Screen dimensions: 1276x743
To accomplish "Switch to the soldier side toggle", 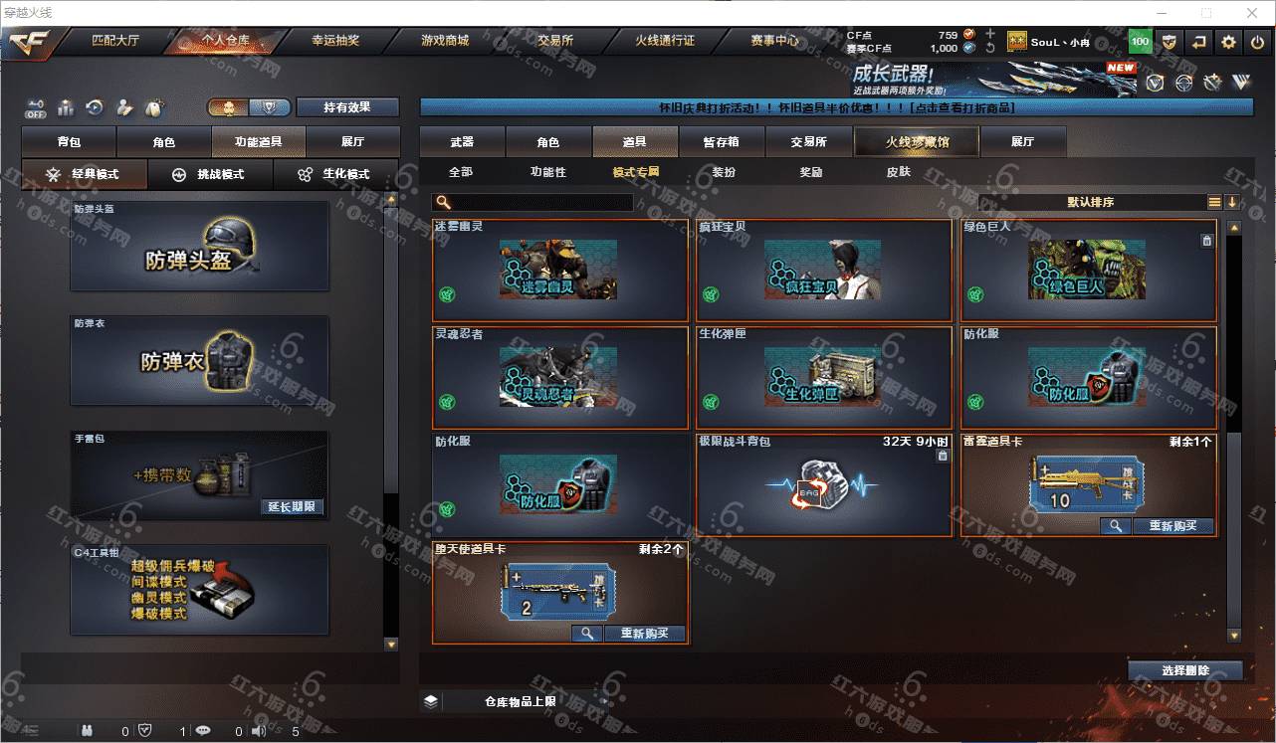I will tap(228, 107).
